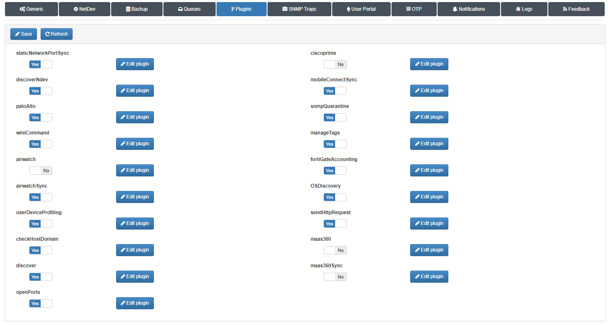Turn on the maas360Sync toggle
Image resolution: width=608 pixels, height=325 pixels.
point(335,277)
